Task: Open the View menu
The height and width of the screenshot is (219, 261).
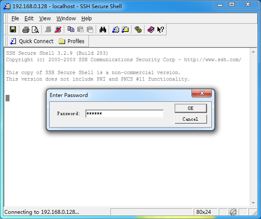Action: pos(45,19)
